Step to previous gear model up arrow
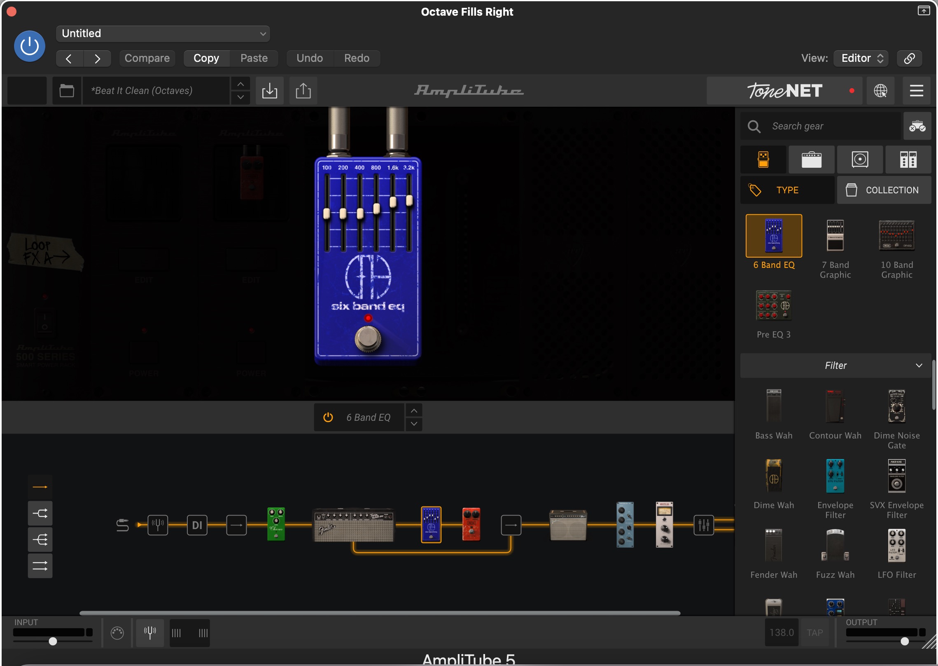Screen dimensions: 938x666 coord(414,411)
